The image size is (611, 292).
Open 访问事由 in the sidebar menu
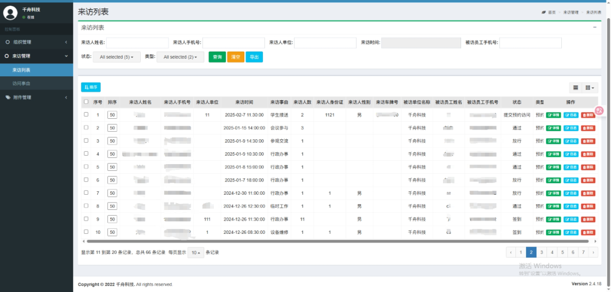pos(21,84)
